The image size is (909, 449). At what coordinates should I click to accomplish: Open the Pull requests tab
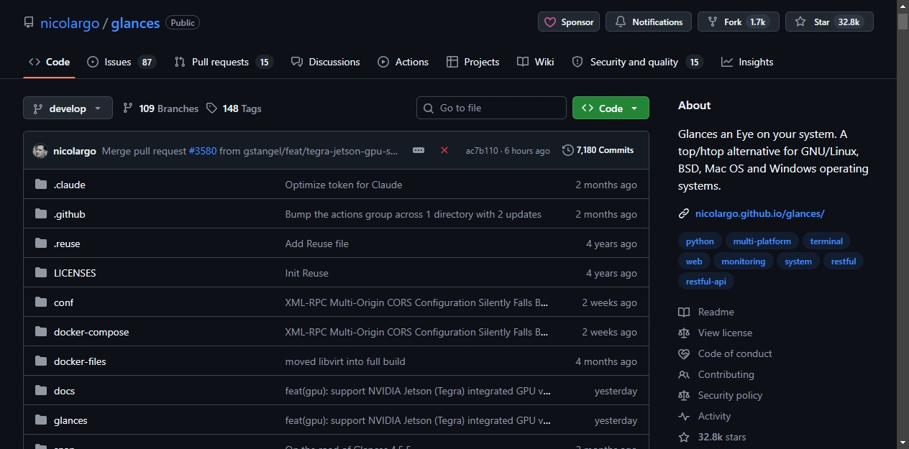click(224, 62)
